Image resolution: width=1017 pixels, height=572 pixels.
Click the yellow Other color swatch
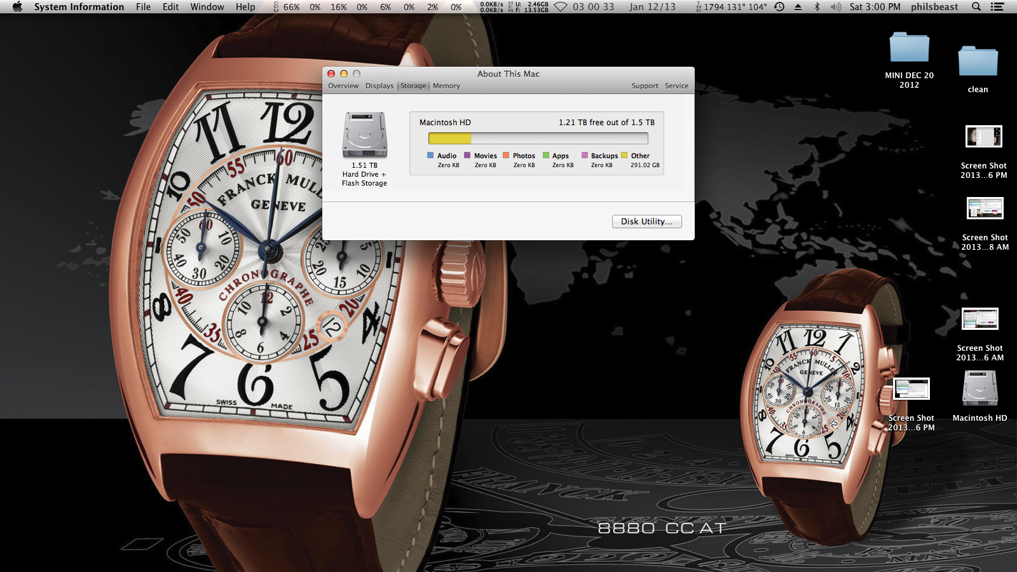tap(624, 155)
